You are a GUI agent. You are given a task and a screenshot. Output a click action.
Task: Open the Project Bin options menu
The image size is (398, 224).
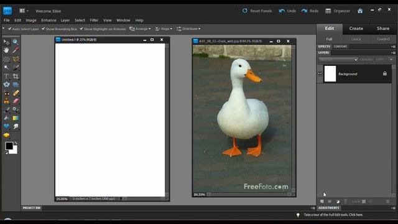pos(313,208)
